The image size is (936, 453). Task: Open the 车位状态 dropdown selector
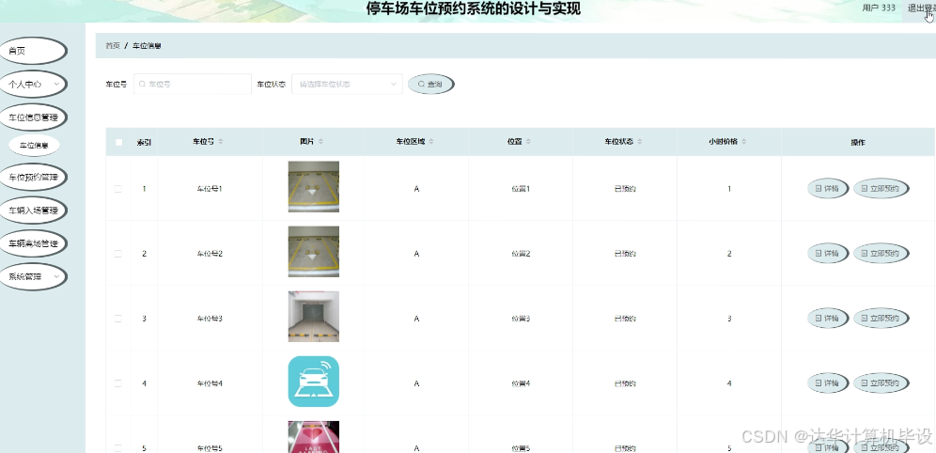pyautogui.click(x=347, y=85)
